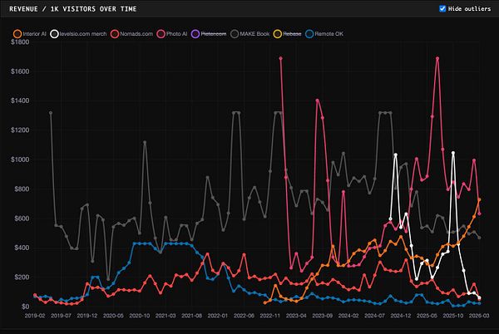Click the $1800 y-axis label
Screen dimensions: 499x334
(20, 42)
